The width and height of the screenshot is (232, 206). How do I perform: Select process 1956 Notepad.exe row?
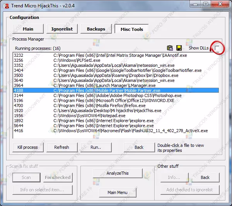pyautogui.click(x=116, y=116)
